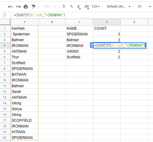Click the COUNT header cell D1
This screenshot has width=153, height=142.
[x=107, y=28]
